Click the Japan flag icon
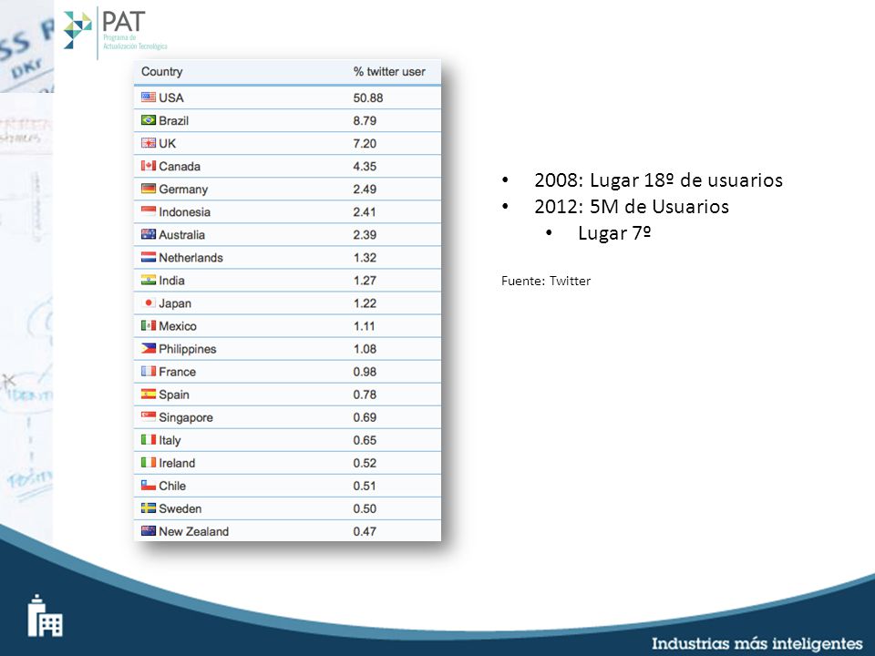This screenshot has width=875, height=656. tap(149, 302)
